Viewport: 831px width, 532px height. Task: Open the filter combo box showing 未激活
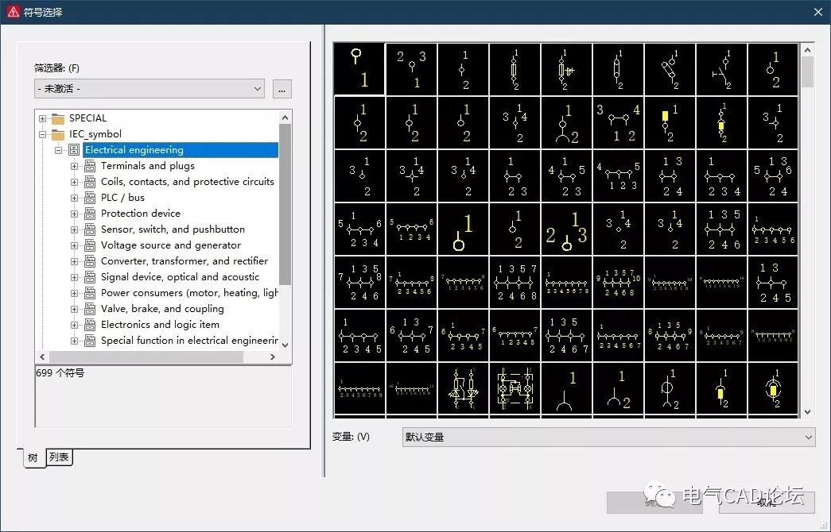[150, 88]
